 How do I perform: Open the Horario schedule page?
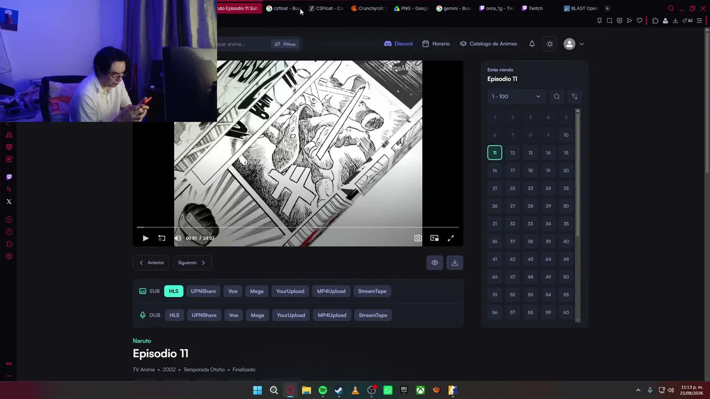pos(436,44)
